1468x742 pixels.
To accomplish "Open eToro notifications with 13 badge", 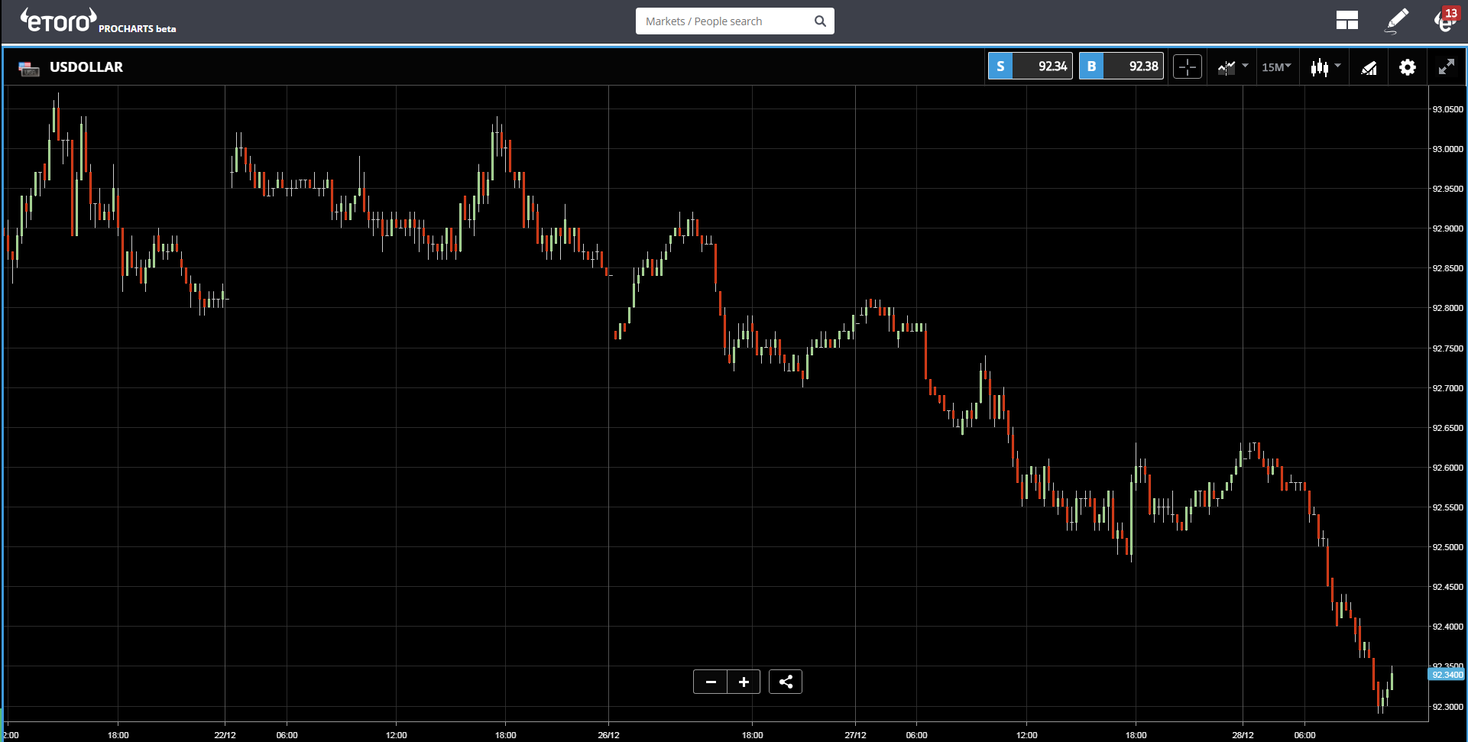I will click(x=1446, y=19).
